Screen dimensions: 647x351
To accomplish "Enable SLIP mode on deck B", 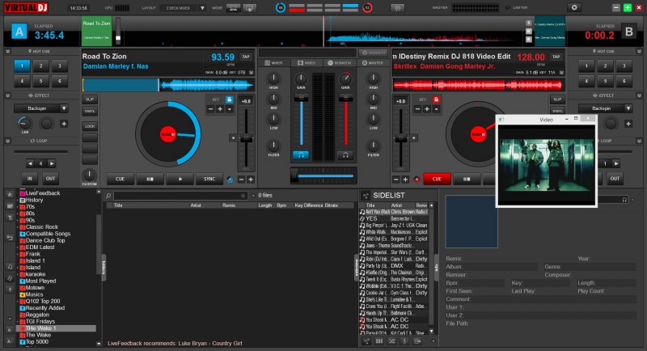I will pos(557,99).
